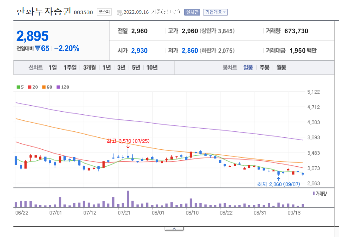This screenshot has width=339, height=237.
Task: Switch chart to 10년 range
Action: click(x=152, y=68)
